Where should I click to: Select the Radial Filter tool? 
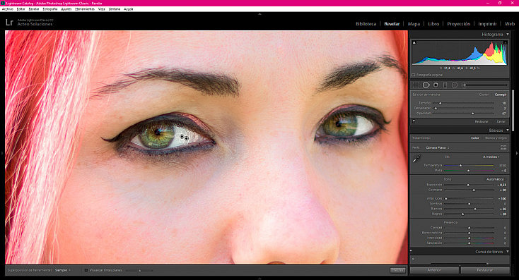pyautogui.click(x=455, y=85)
